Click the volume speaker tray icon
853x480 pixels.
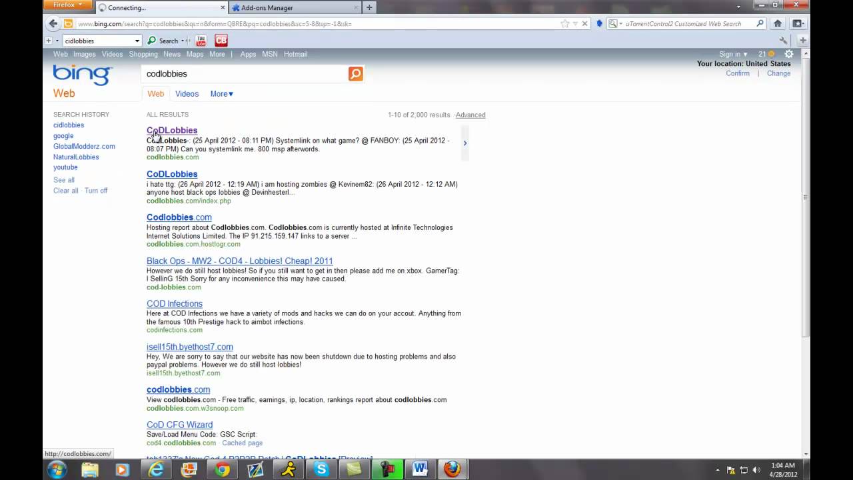click(x=758, y=470)
